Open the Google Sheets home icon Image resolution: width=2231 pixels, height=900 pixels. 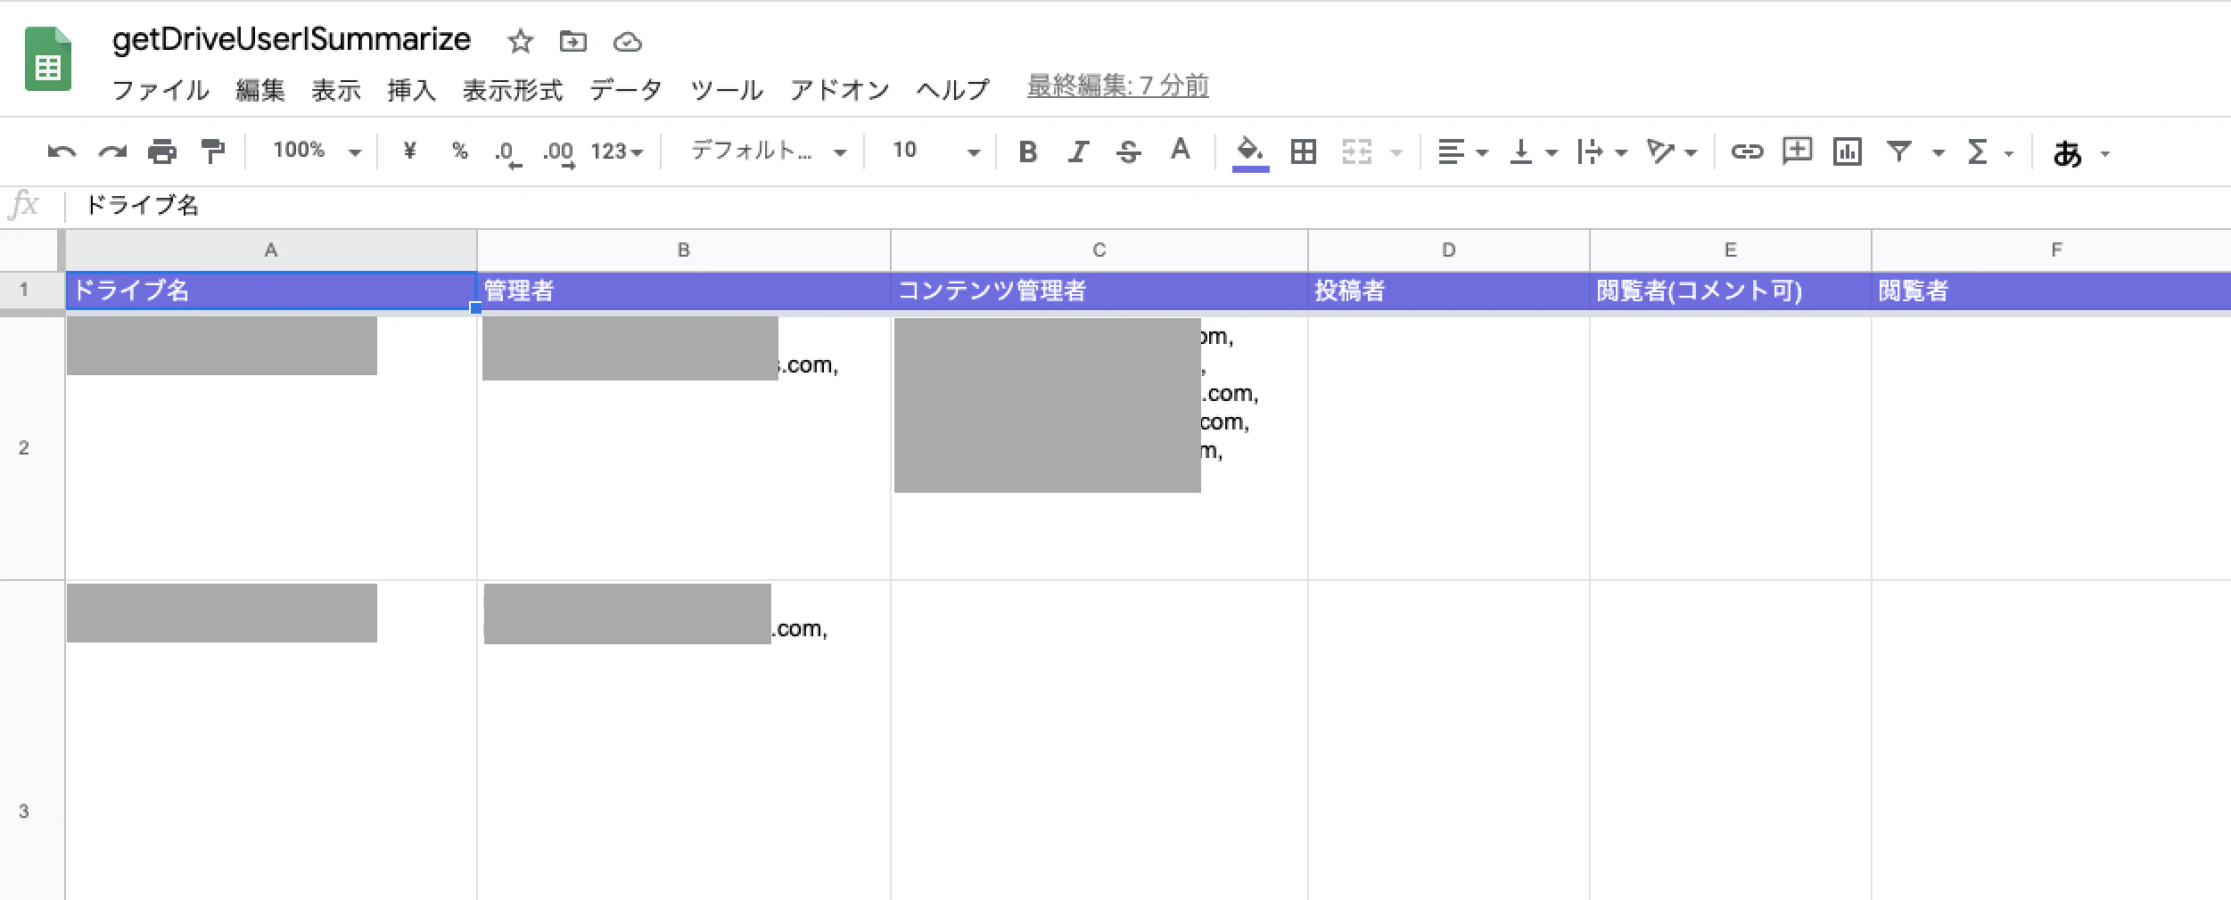tap(48, 59)
